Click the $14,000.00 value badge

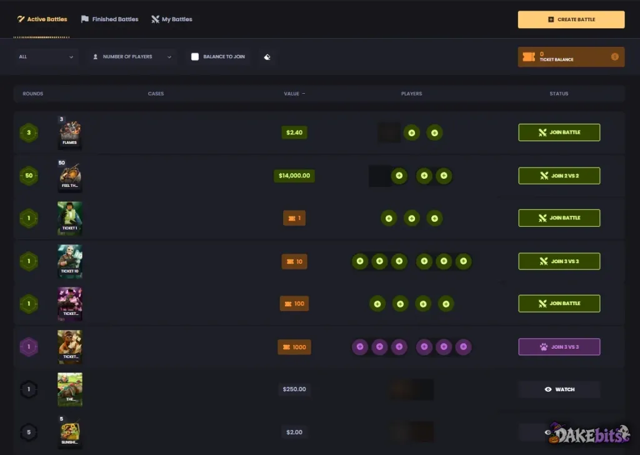[x=294, y=176]
